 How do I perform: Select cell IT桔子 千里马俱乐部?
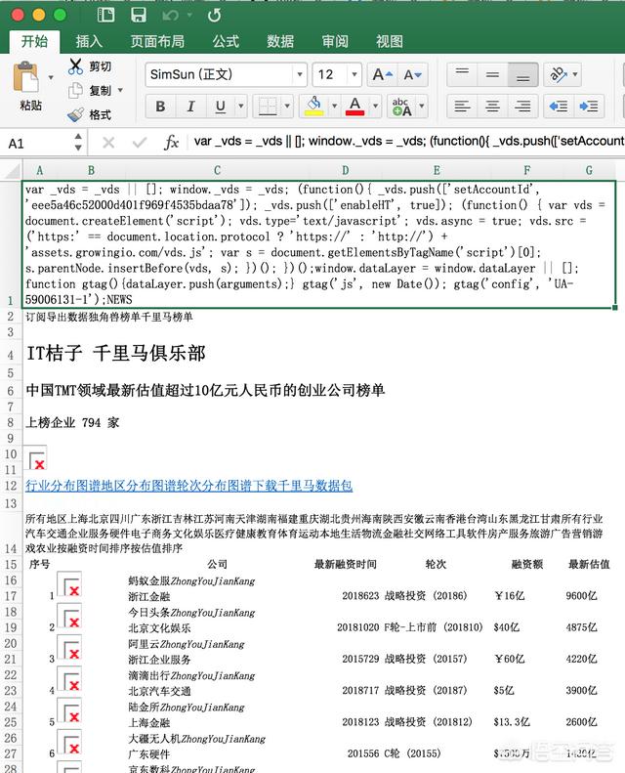[x=116, y=354]
